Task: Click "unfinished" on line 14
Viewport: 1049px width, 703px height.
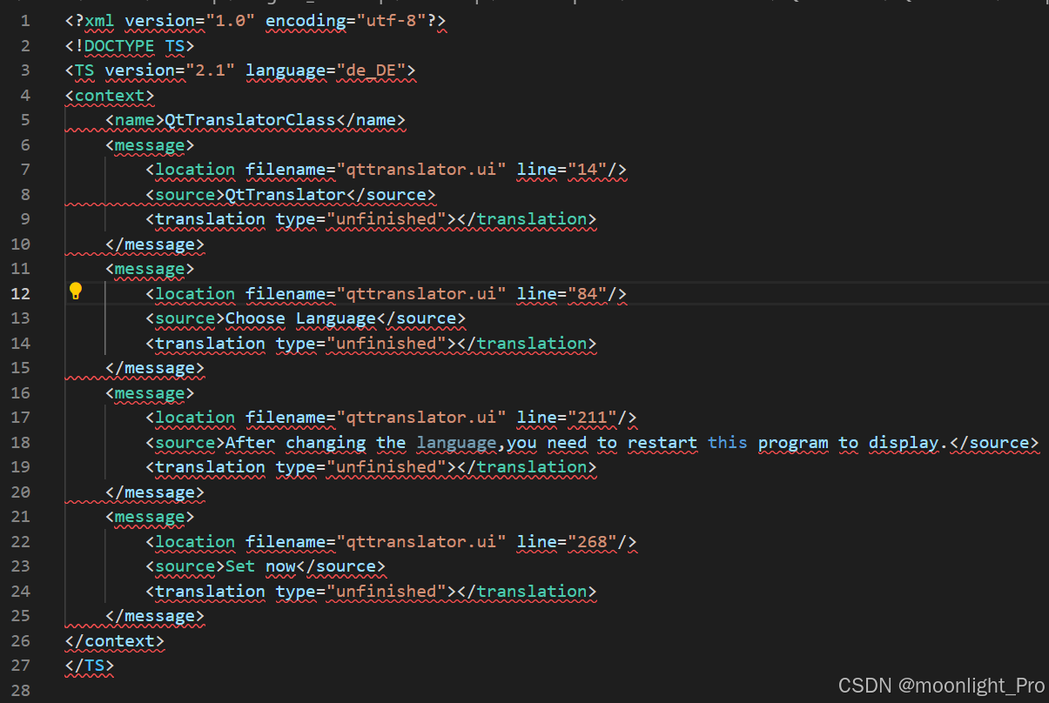Action: (x=387, y=343)
